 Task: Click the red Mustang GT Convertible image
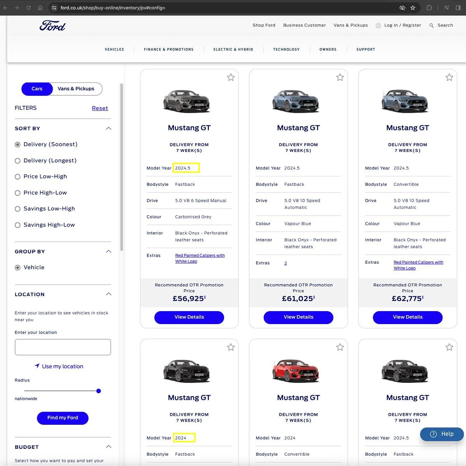coord(296,371)
